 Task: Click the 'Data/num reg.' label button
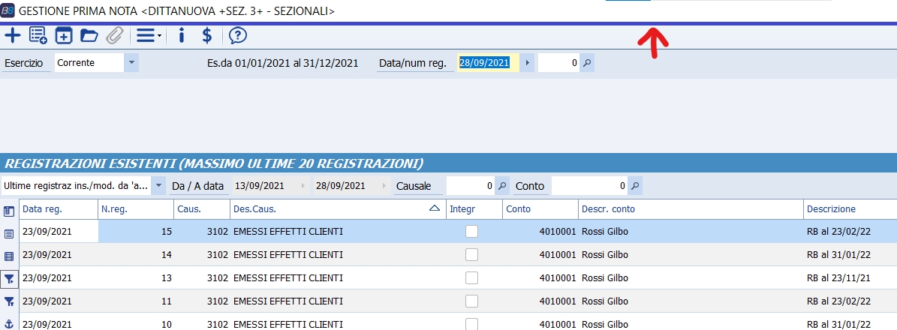click(x=415, y=63)
